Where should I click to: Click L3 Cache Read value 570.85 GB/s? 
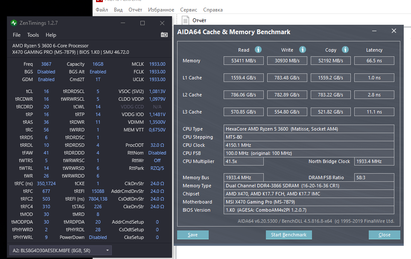click(x=244, y=112)
